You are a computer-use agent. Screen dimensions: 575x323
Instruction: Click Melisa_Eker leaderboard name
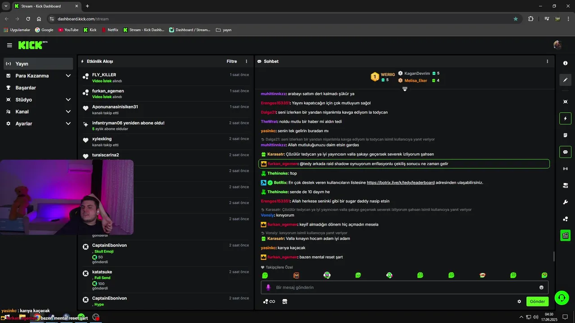(x=416, y=80)
